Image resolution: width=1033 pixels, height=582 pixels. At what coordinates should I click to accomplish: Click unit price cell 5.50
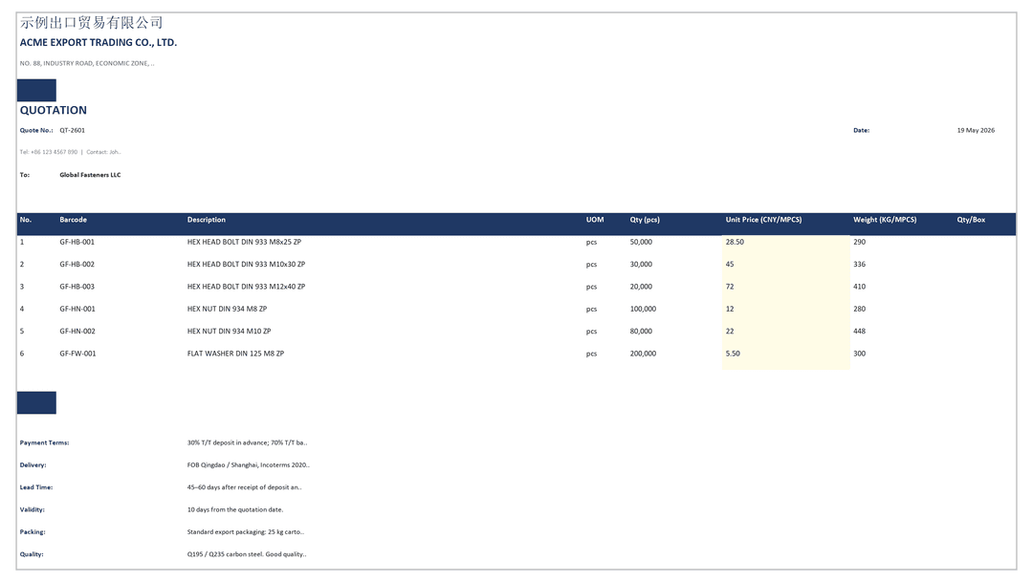click(x=733, y=354)
